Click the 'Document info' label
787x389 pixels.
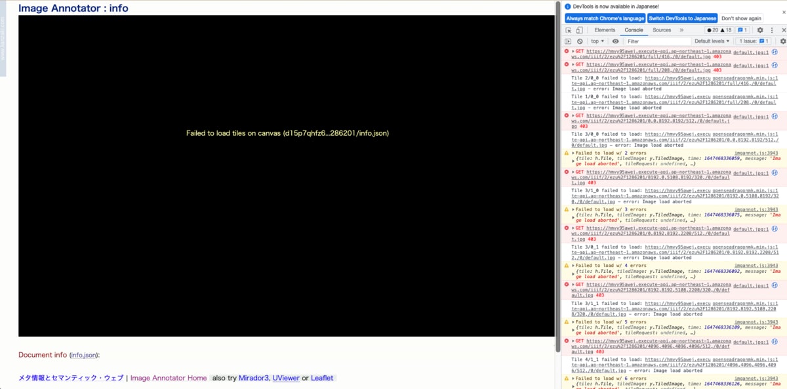pos(43,355)
